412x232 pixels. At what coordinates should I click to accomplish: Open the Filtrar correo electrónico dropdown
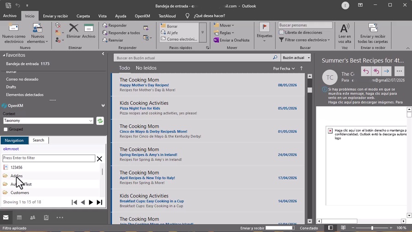pyautogui.click(x=304, y=40)
